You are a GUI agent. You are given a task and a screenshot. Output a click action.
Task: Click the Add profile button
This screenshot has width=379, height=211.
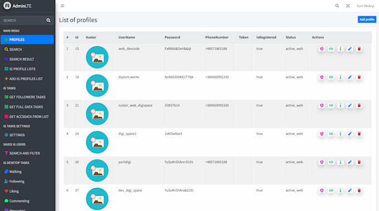tap(367, 19)
